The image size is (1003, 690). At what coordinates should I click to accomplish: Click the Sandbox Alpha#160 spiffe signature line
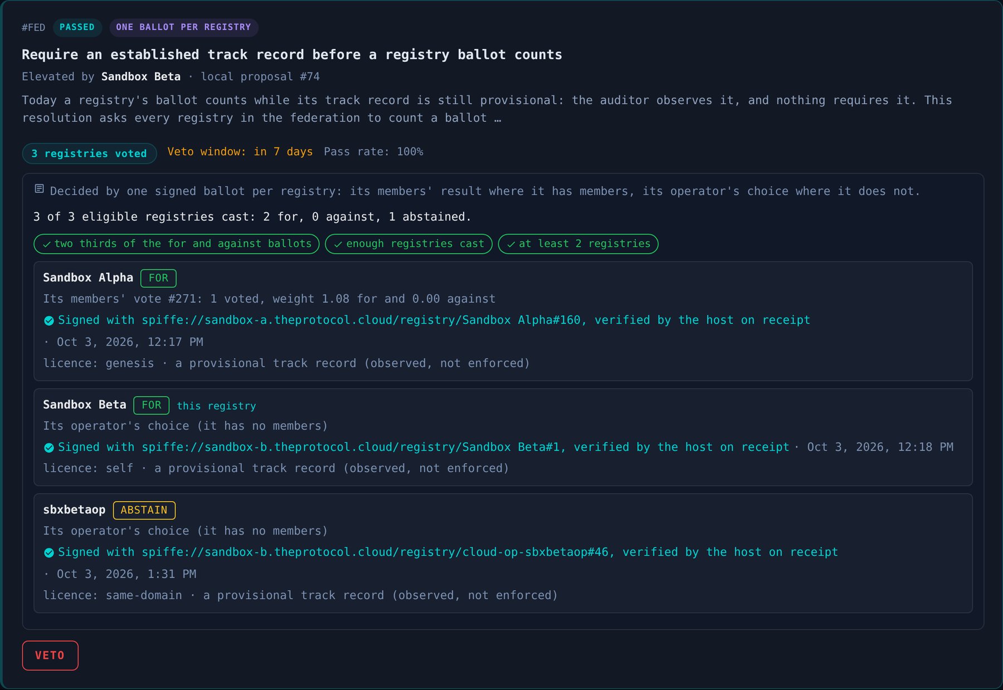[x=434, y=320]
